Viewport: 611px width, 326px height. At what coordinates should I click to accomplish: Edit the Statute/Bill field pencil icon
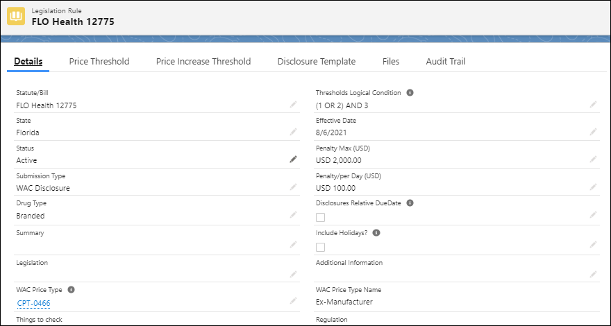(x=294, y=104)
